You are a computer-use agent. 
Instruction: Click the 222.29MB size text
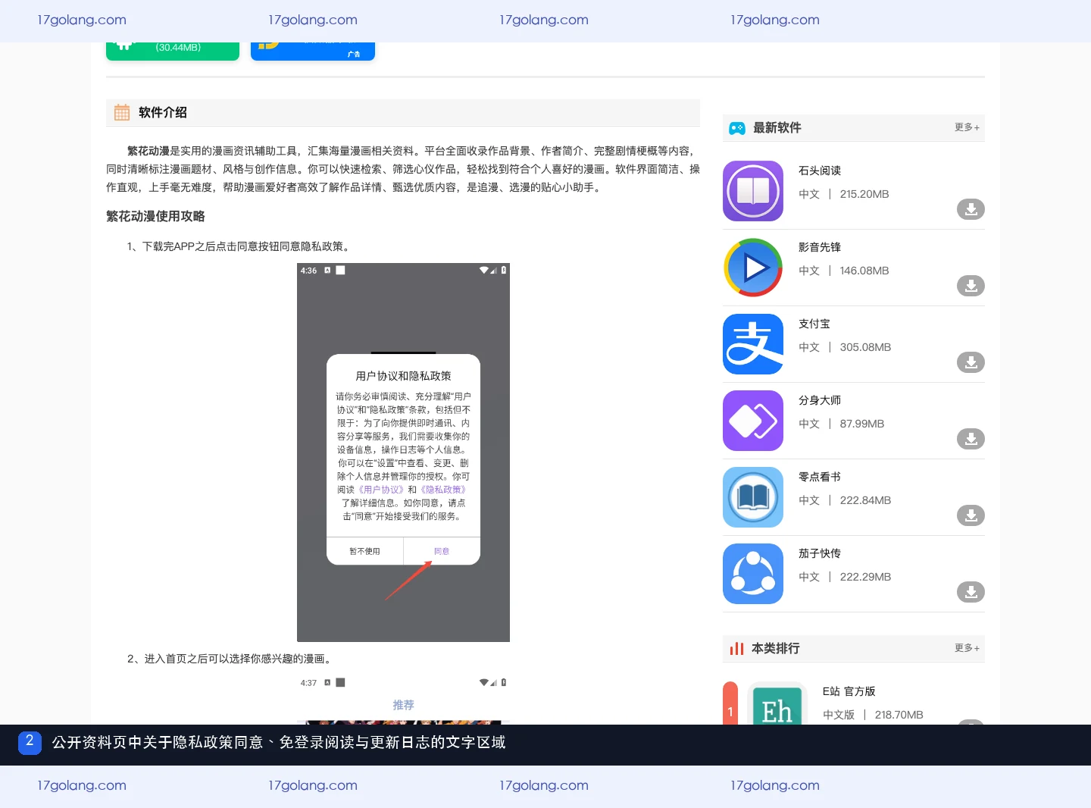pos(865,577)
